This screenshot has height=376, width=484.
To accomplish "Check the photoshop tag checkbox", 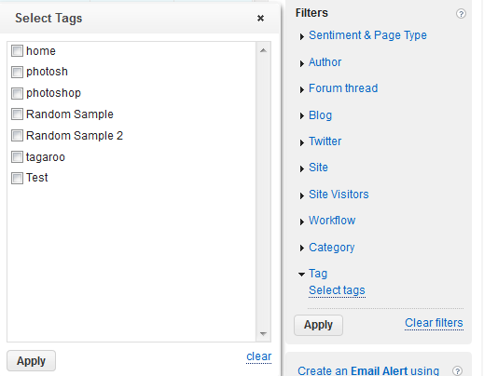I will (17, 93).
